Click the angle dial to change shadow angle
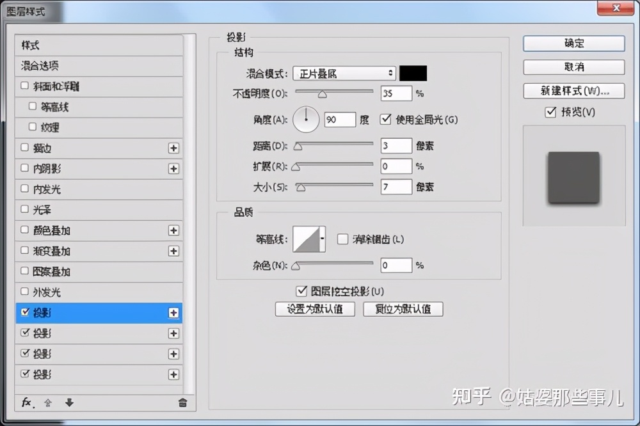640x426 pixels. (x=305, y=119)
